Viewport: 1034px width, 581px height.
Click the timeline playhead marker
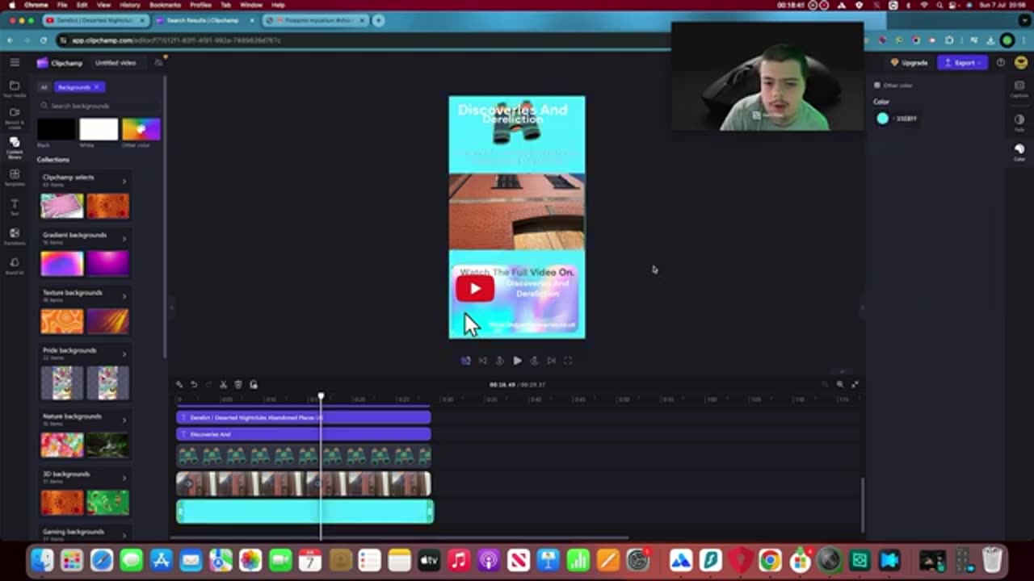(321, 396)
